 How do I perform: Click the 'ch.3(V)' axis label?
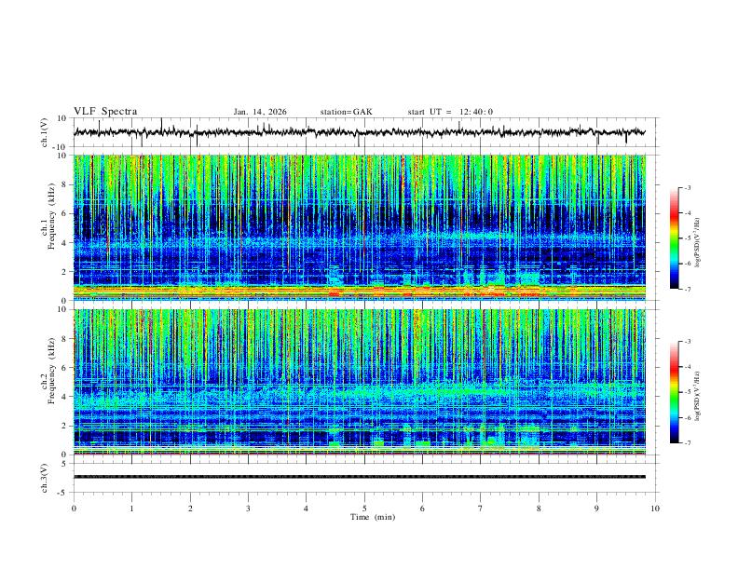(x=45, y=478)
